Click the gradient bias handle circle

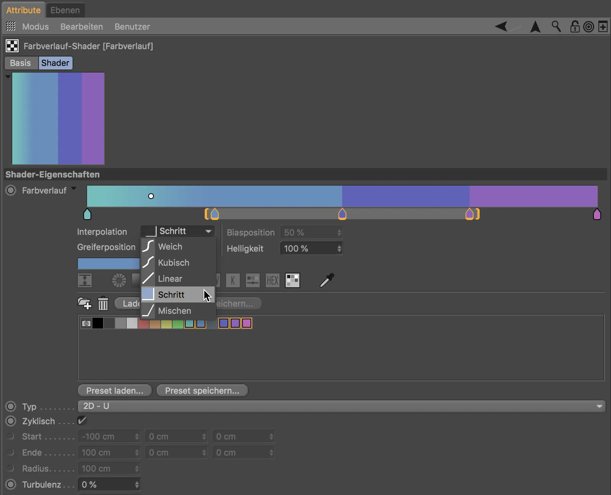tap(151, 196)
